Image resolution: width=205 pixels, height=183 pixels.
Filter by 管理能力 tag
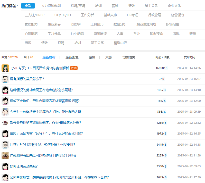coord(31,24)
